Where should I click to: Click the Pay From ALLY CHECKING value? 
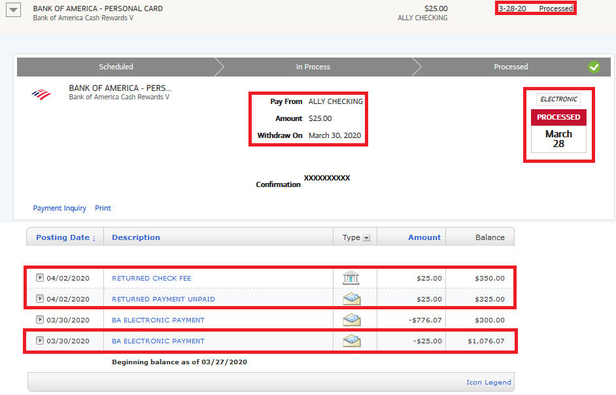click(x=336, y=101)
